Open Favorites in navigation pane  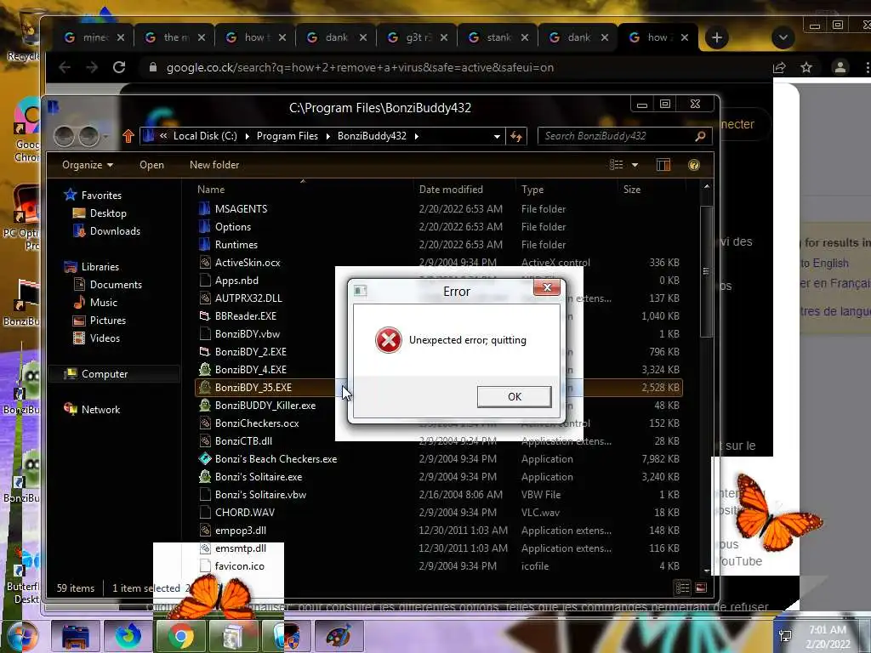tap(101, 196)
